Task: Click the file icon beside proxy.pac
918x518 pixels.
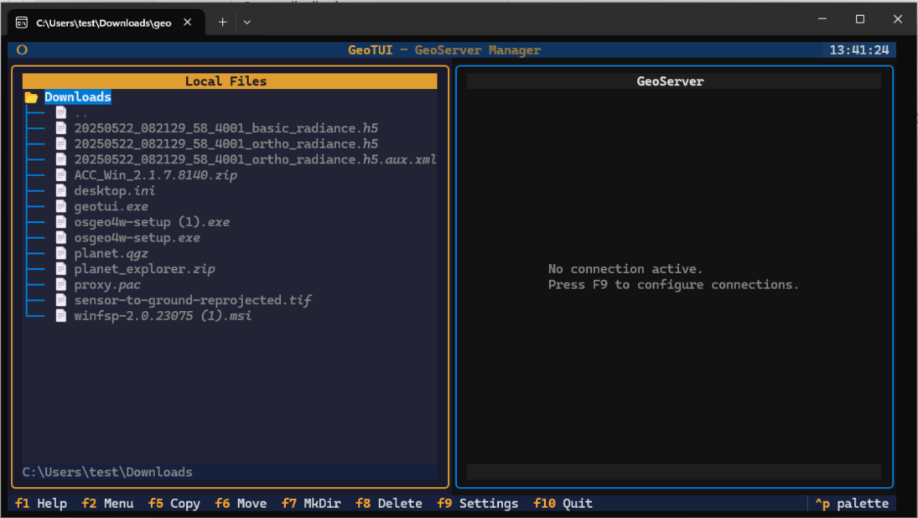Action: [61, 284]
